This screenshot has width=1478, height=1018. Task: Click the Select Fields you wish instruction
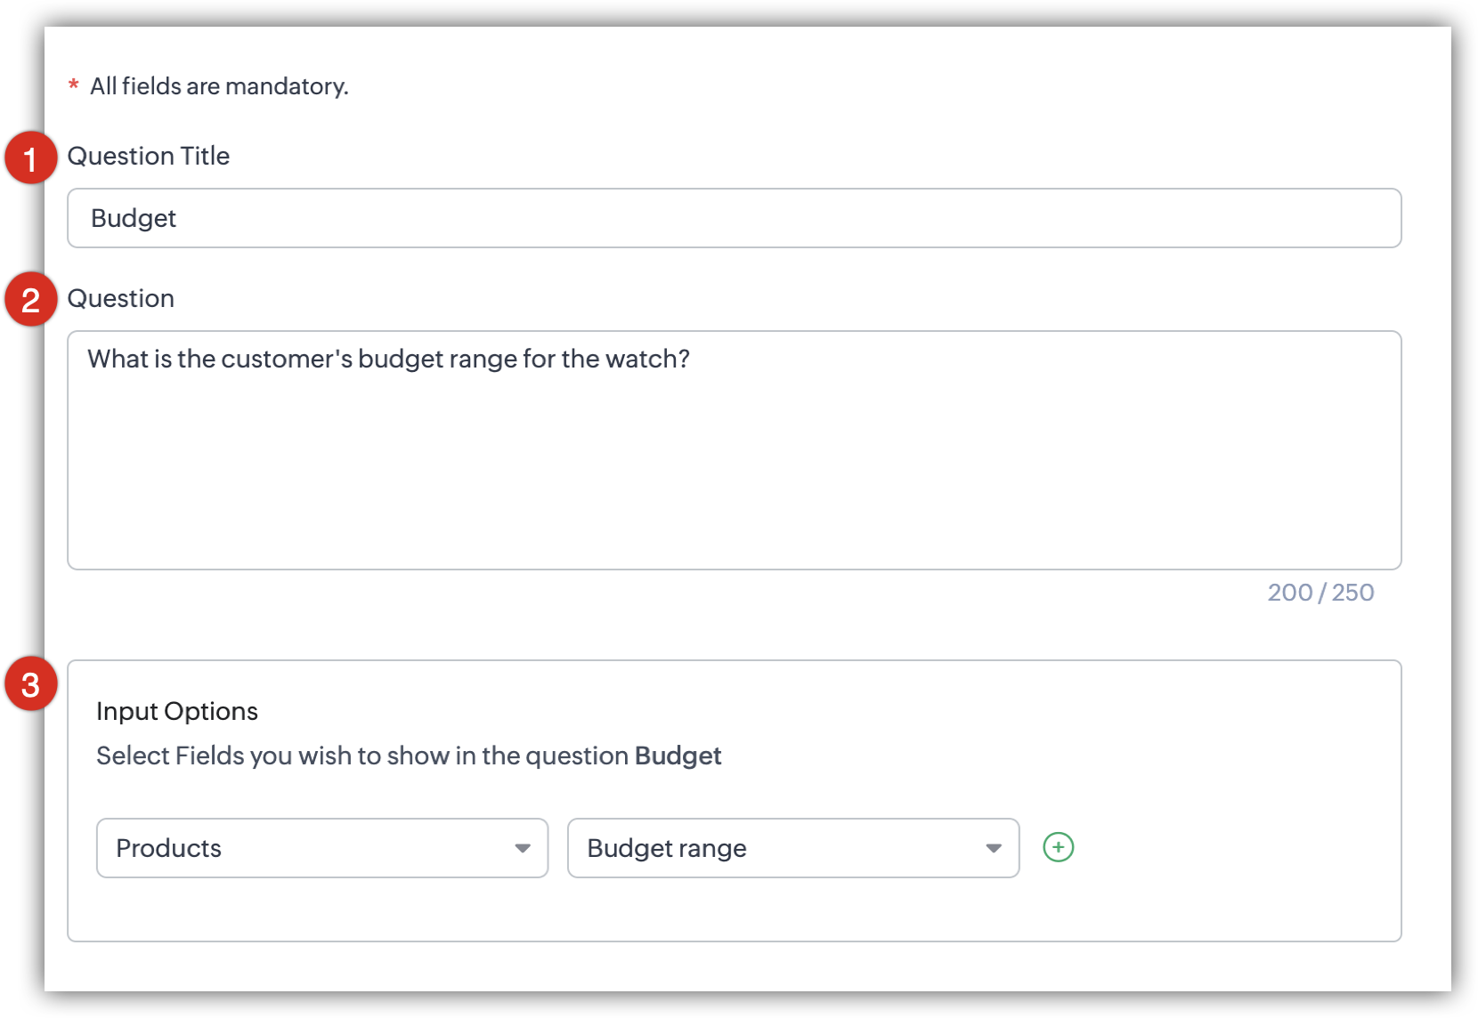362,755
